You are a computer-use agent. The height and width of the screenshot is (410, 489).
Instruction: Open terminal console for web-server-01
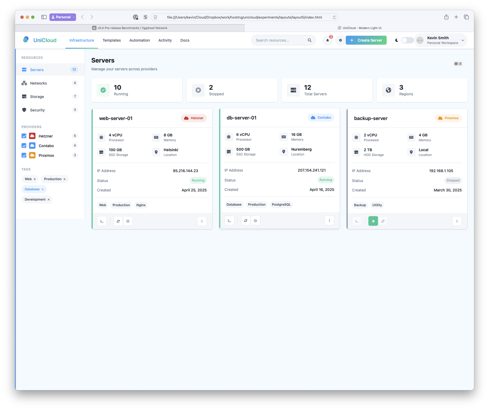pos(102,221)
